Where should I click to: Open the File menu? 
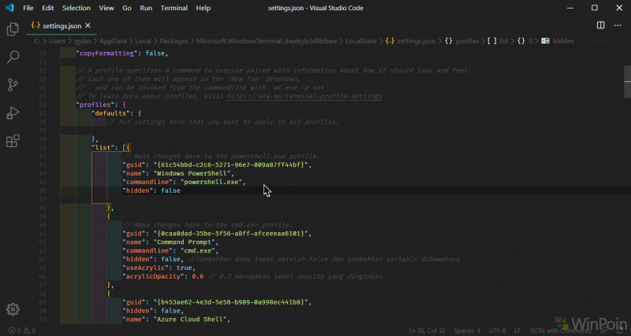click(x=28, y=8)
